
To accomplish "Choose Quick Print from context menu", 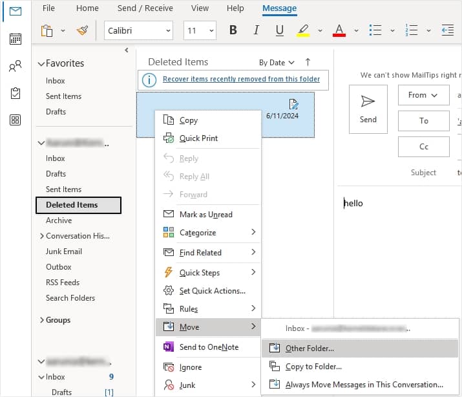I will coord(208,138).
